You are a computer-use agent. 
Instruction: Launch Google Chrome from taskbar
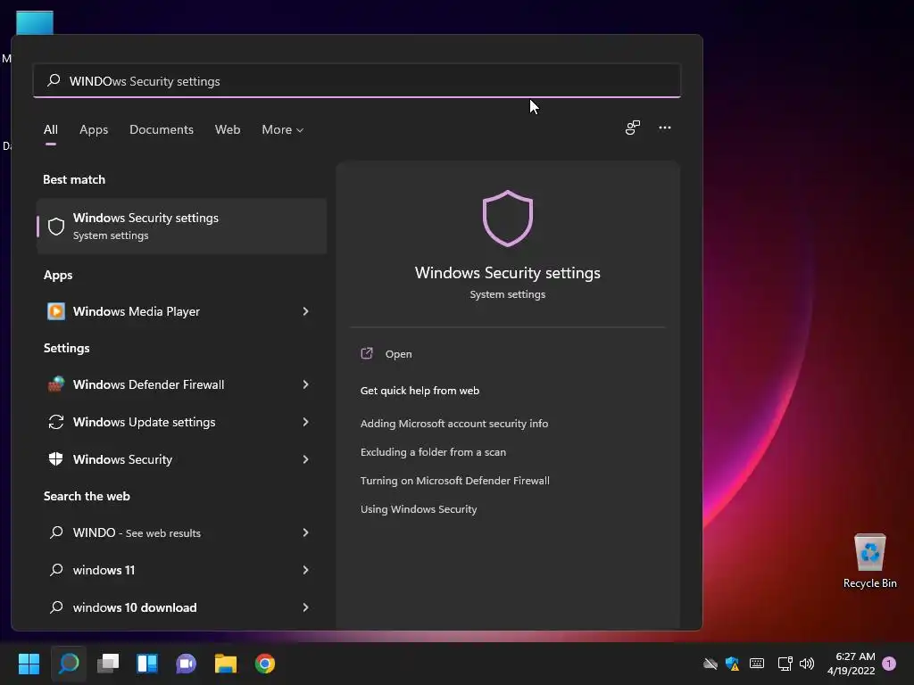264,664
